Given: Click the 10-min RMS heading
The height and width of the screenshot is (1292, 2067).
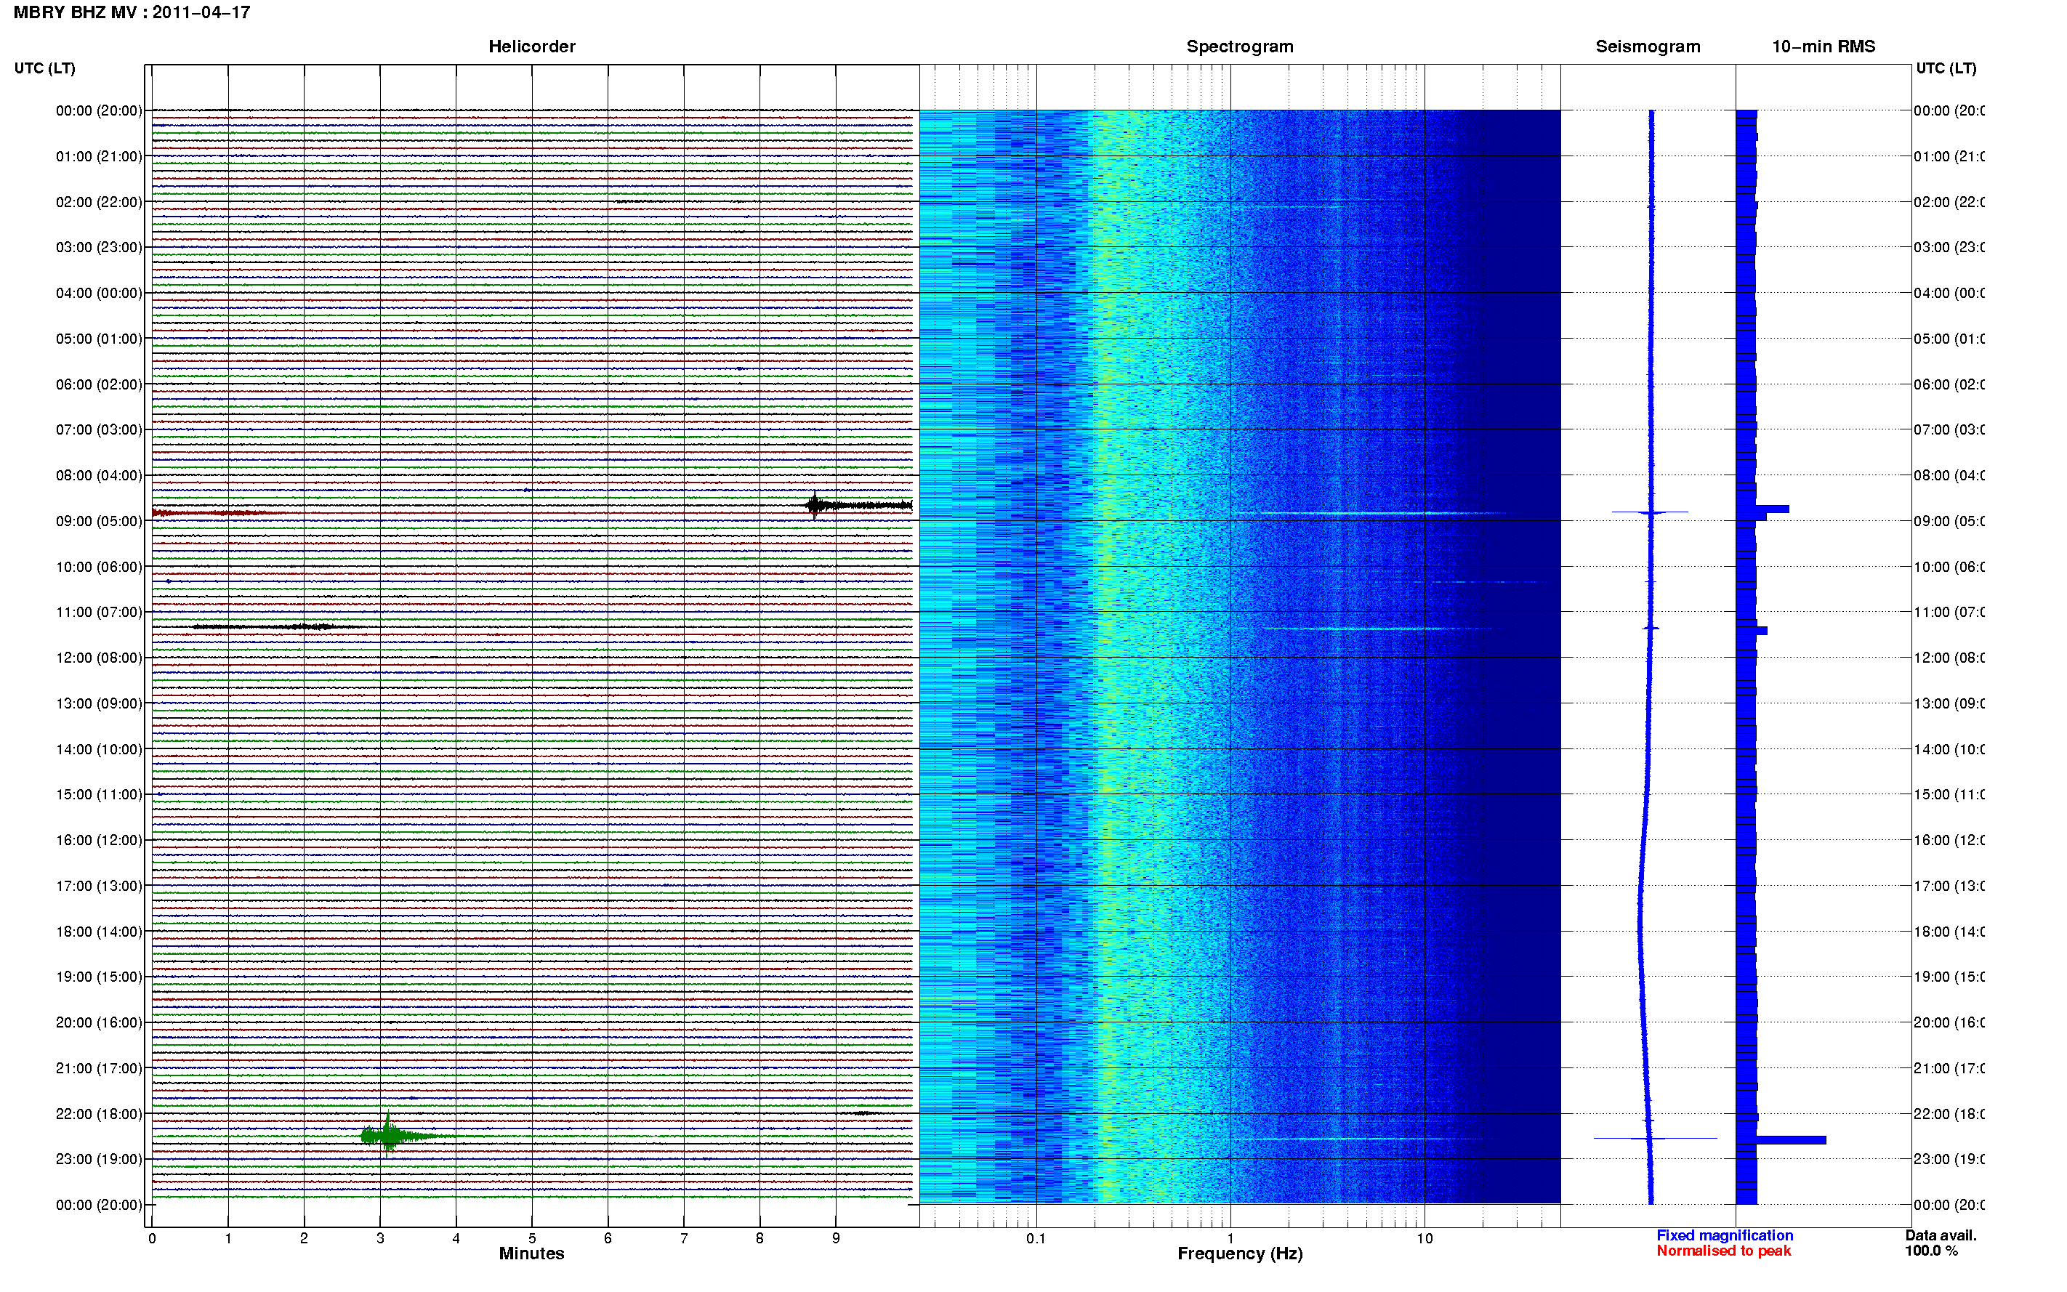Looking at the screenshot, I should click(1823, 47).
